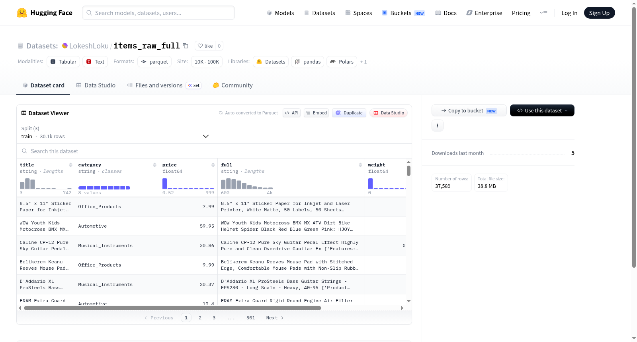Click the Log In link
The width and height of the screenshot is (637, 342).
pyautogui.click(x=569, y=13)
